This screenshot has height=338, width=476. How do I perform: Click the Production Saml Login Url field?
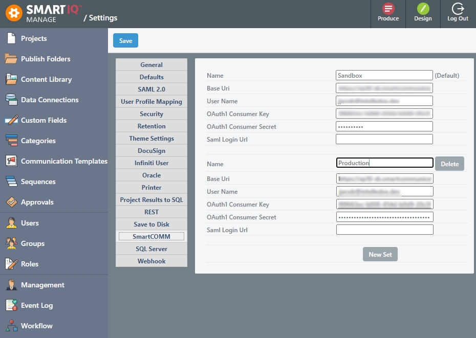point(384,230)
